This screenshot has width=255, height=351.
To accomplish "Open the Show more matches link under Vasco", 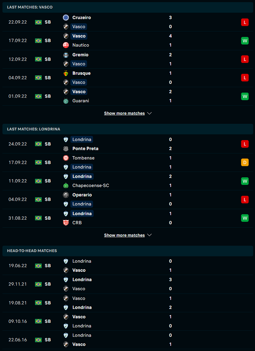I will (124, 113).
